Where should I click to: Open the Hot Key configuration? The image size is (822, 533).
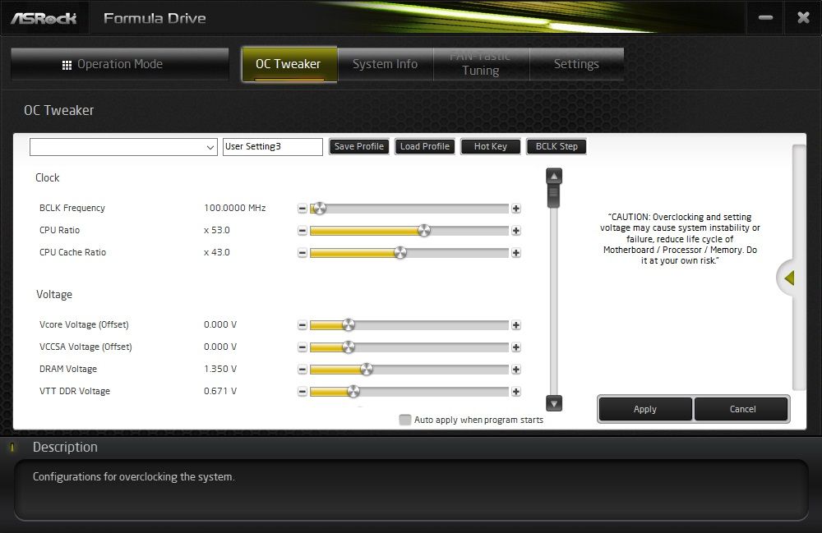click(x=491, y=147)
